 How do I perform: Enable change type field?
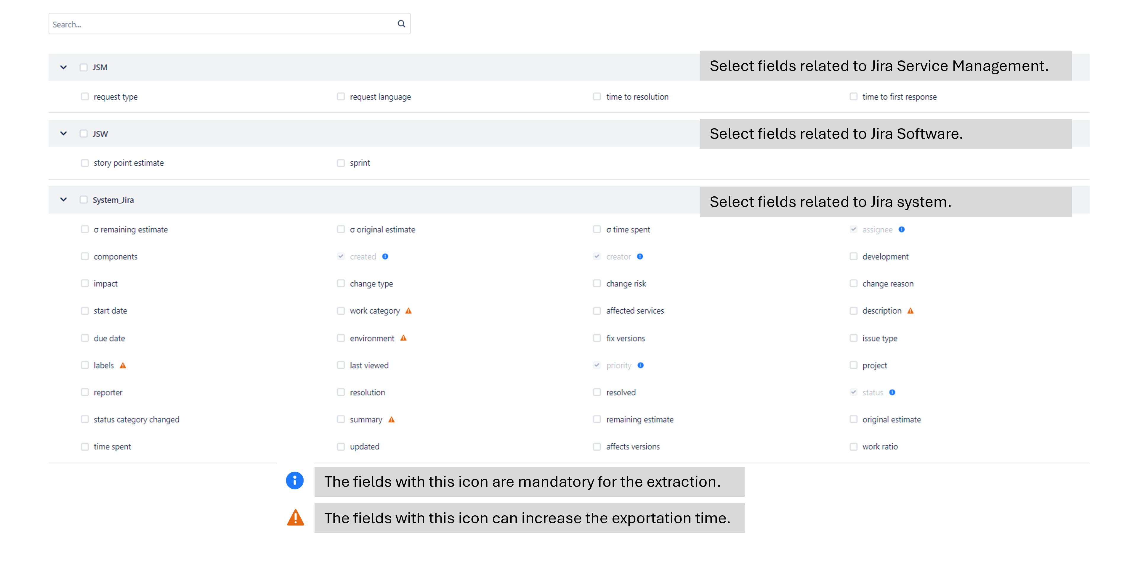[341, 283]
